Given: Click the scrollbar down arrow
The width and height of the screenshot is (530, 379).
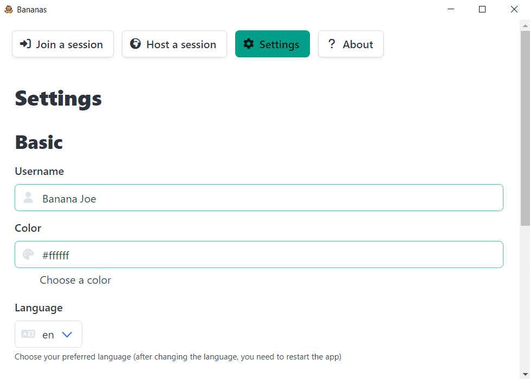Looking at the screenshot, I should click(x=525, y=374).
